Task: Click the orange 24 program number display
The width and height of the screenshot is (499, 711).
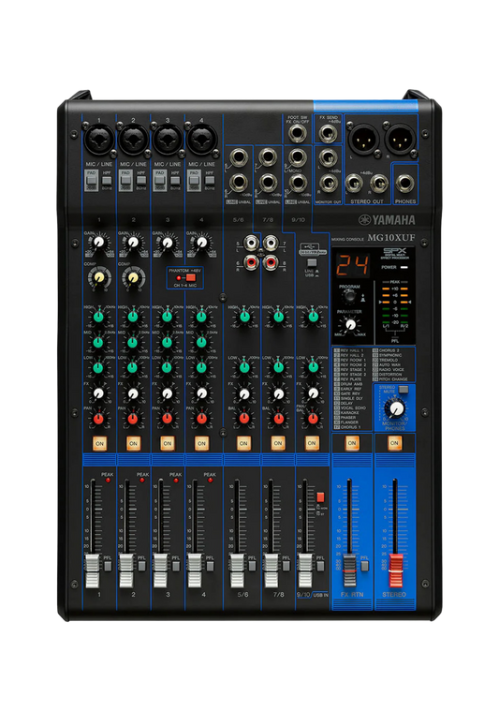Action: pyautogui.click(x=352, y=265)
